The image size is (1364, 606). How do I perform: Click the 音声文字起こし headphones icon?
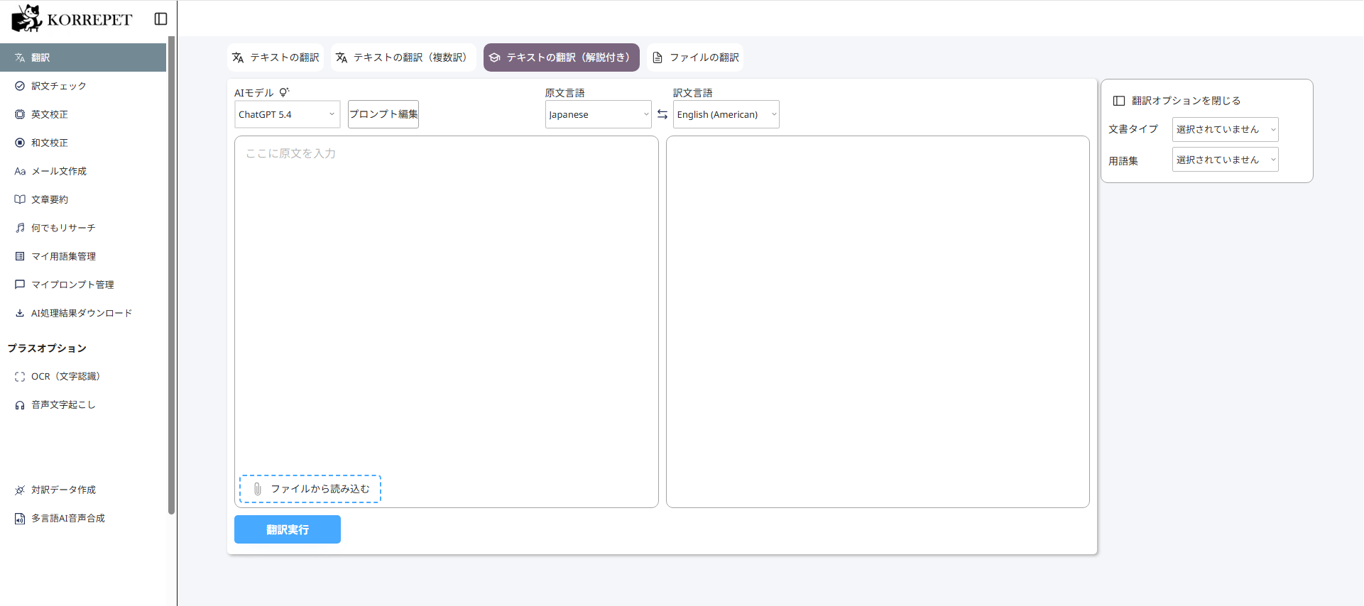point(20,405)
